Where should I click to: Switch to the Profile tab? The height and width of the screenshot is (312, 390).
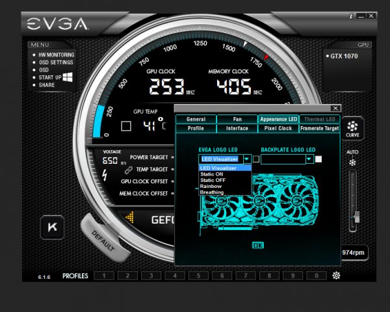click(x=196, y=128)
